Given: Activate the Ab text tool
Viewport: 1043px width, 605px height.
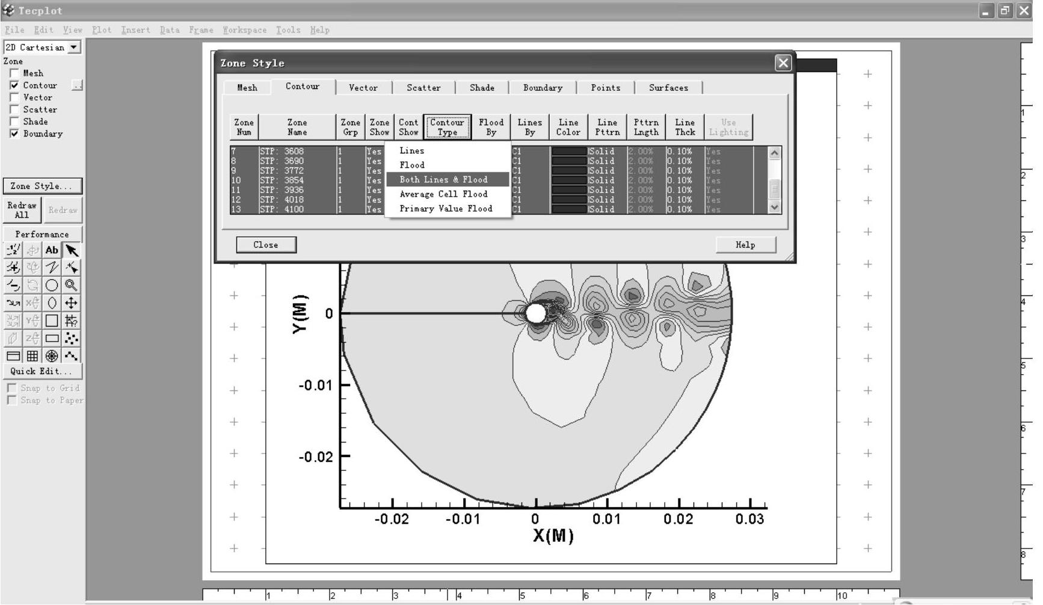Looking at the screenshot, I should click(x=52, y=250).
